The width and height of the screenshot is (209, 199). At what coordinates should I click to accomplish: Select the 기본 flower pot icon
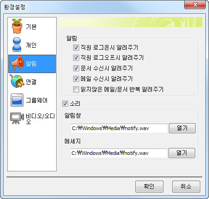pyautogui.click(x=17, y=26)
